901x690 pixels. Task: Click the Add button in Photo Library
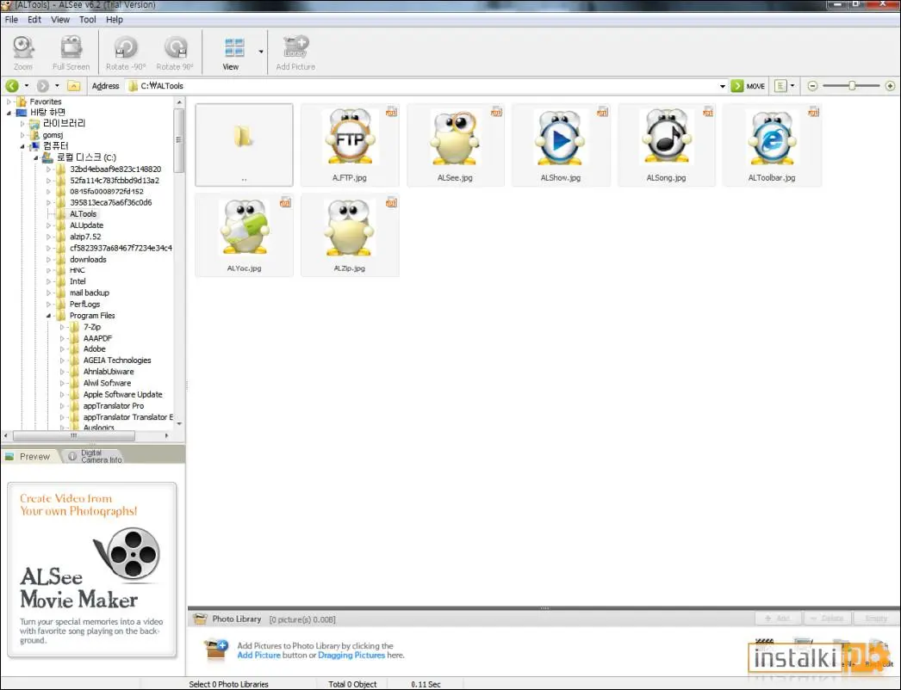(778, 619)
